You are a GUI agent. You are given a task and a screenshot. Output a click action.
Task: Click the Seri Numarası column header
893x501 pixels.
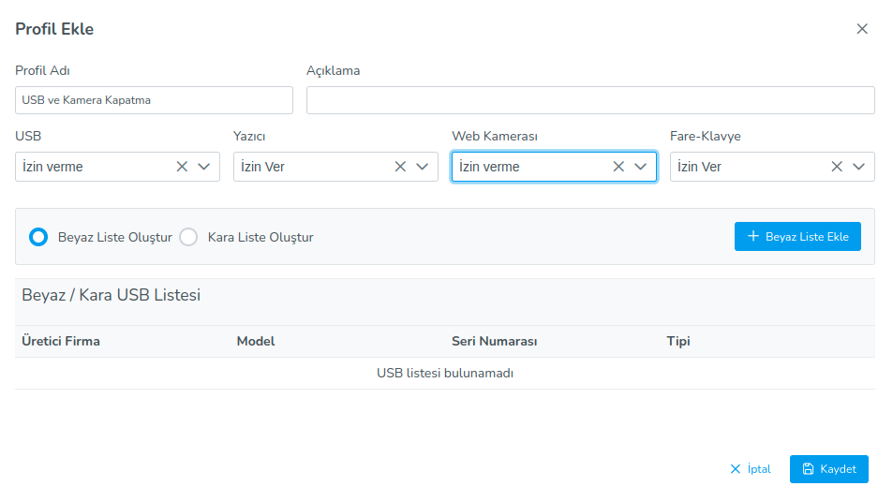pyautogui.click(x=494, y=341)
